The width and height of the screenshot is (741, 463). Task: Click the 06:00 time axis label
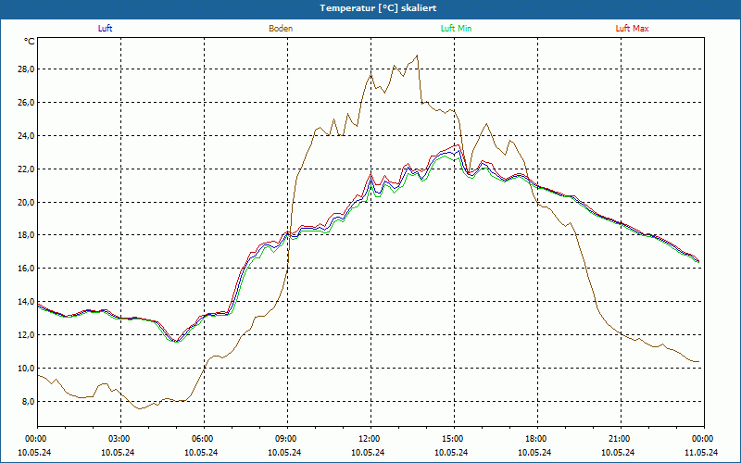(204, 439)
